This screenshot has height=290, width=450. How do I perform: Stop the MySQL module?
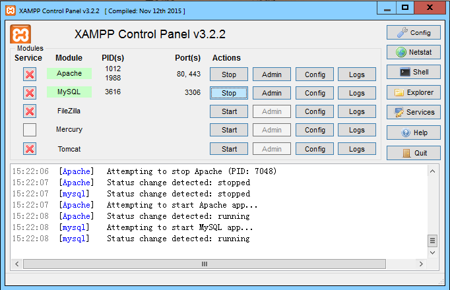(x=229, y=93)
